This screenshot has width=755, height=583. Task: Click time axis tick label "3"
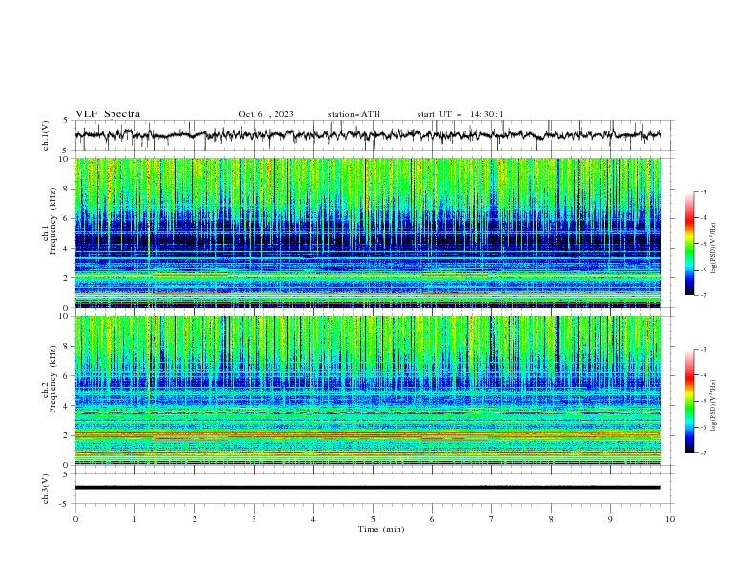pyautogui.click(x=254, y=519)
